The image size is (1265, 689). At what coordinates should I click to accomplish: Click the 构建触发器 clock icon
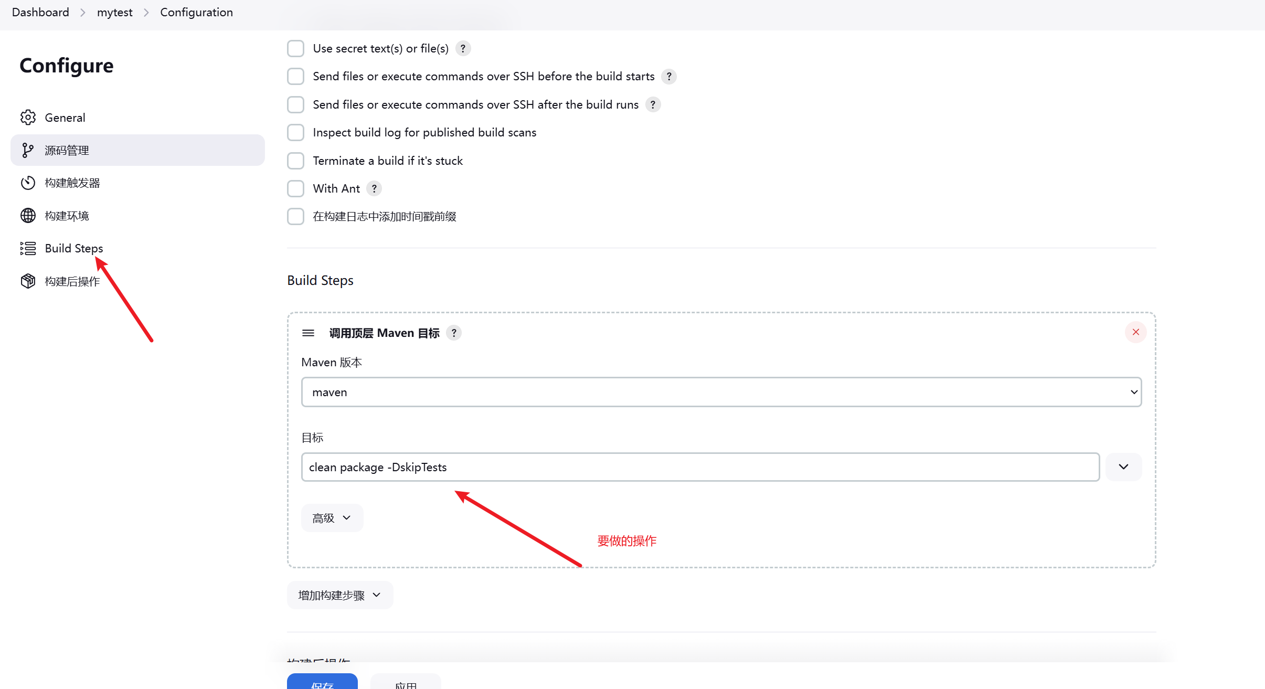point(28,183)
